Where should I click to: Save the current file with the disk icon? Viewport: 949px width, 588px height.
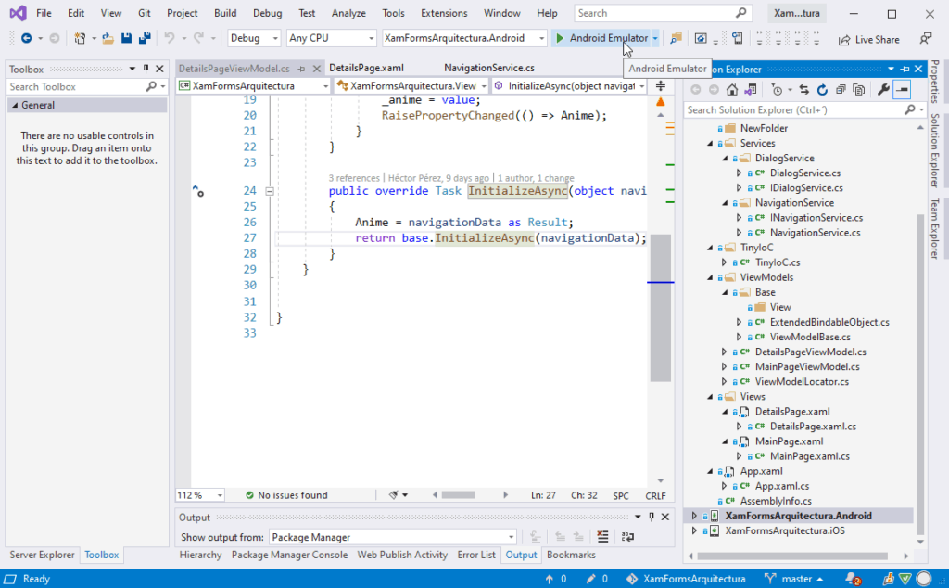coord(126,38)
